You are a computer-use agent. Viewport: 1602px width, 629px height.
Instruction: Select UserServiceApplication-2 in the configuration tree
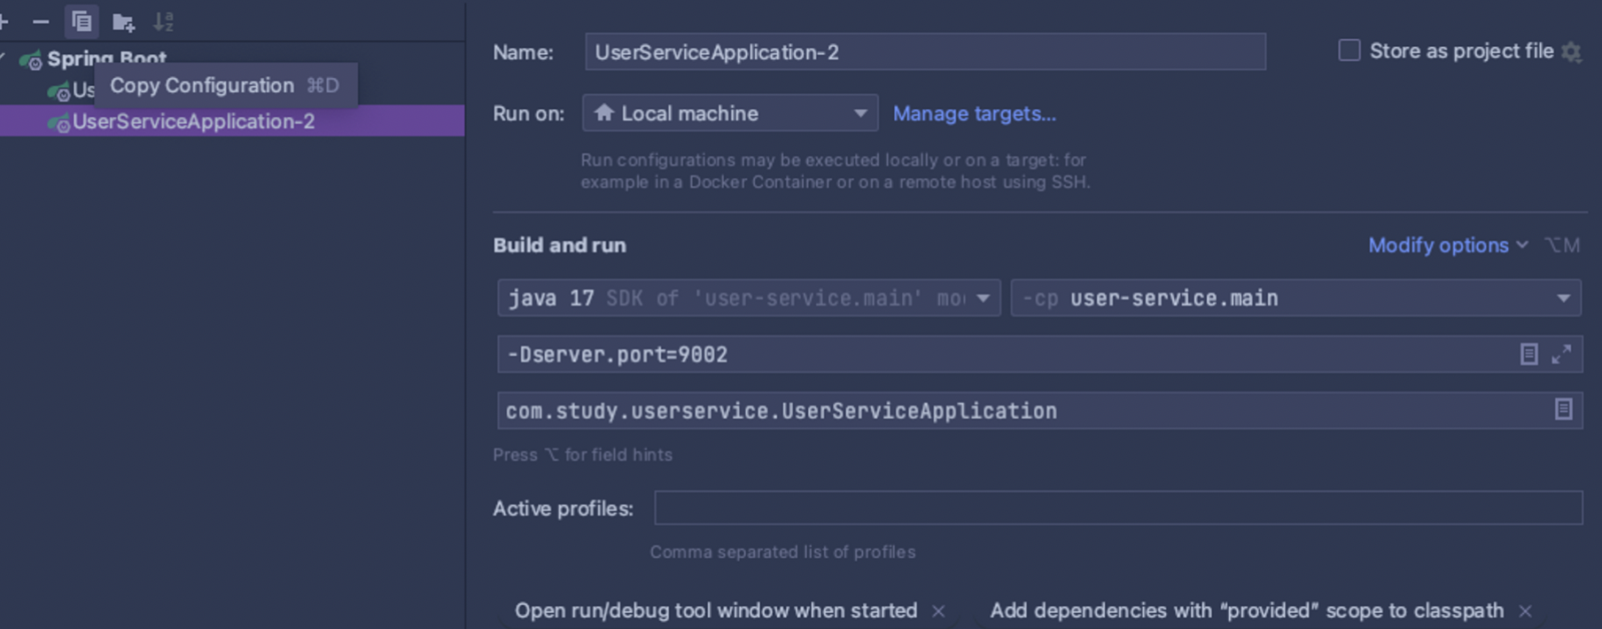pos(232,121)
